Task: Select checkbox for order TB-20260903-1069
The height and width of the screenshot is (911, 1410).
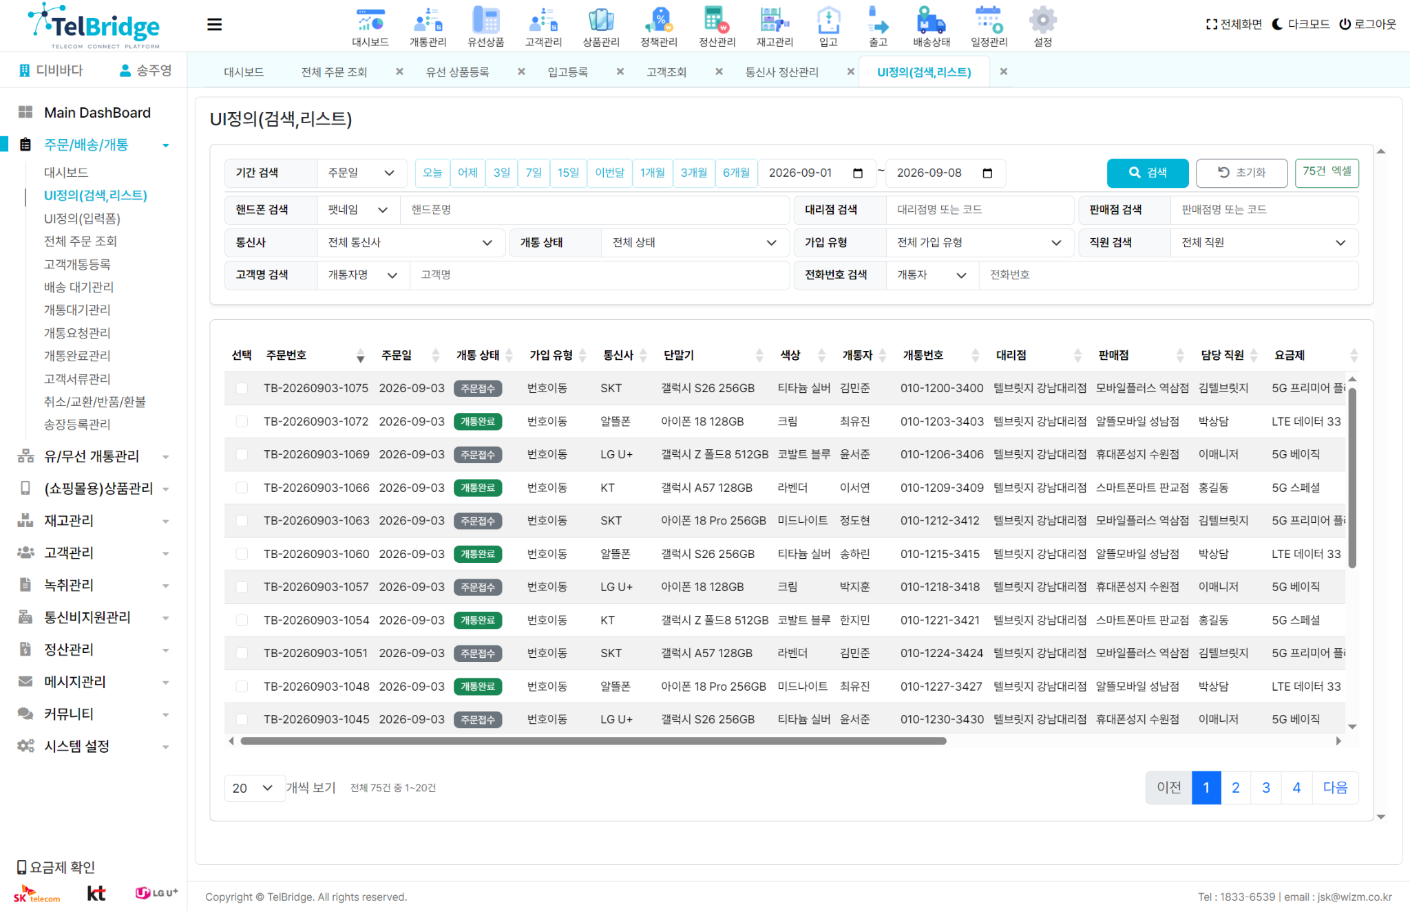Action: pos(242,454)
